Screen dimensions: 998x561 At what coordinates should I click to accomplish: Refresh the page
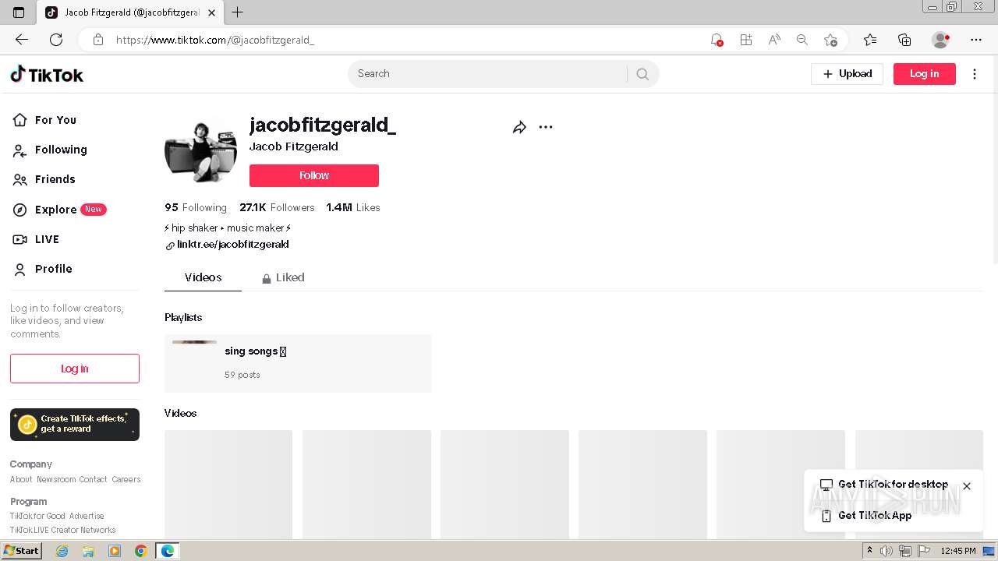[x=56, y=40]
